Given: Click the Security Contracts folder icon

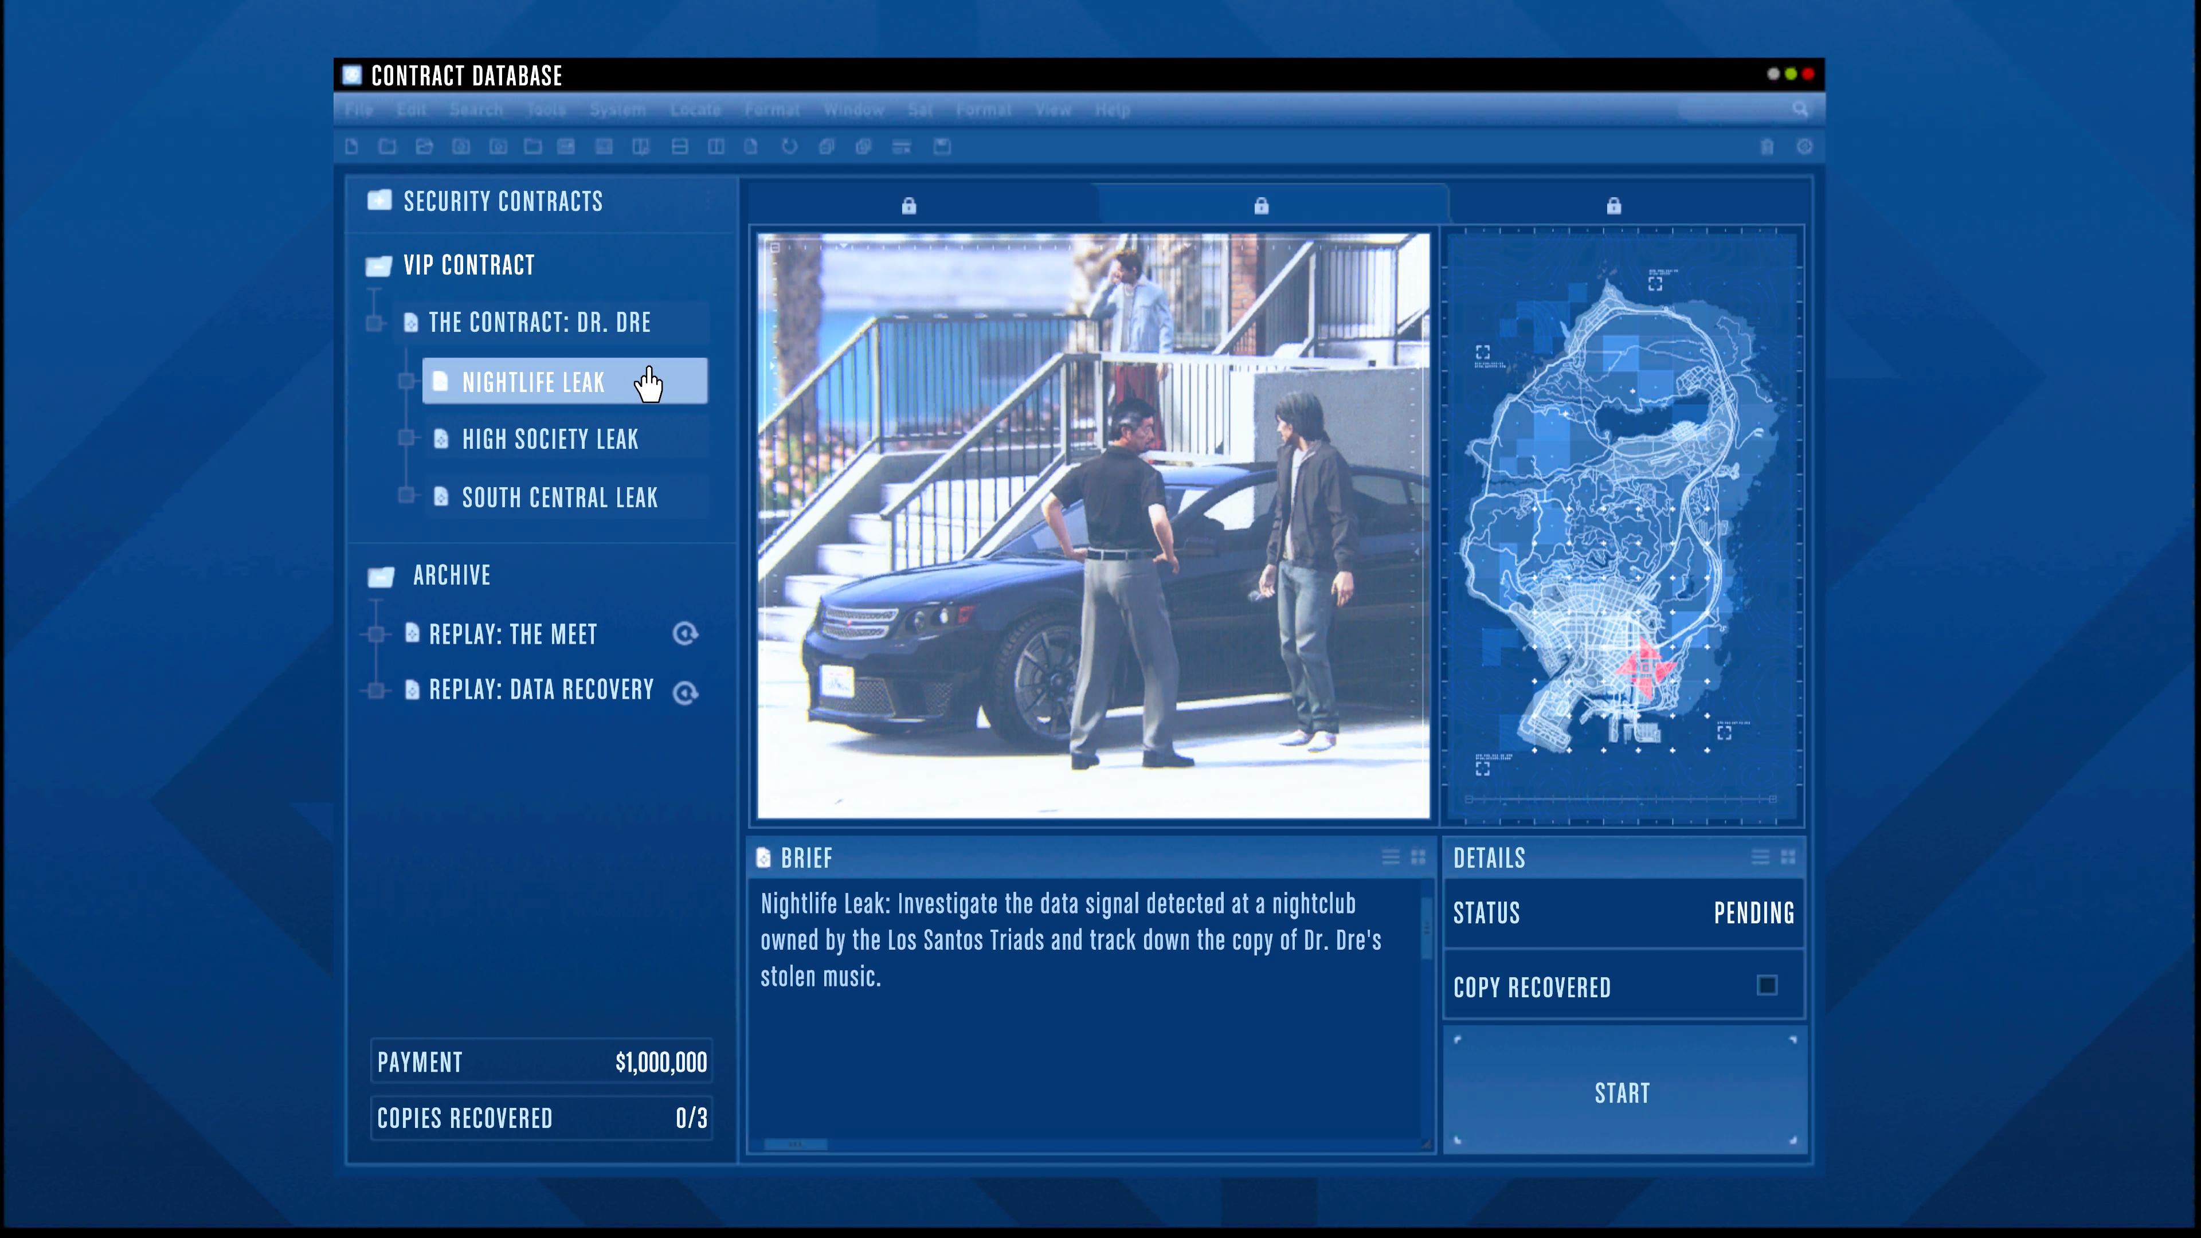Looking at the screenshot, I should (x=379, y=201).
